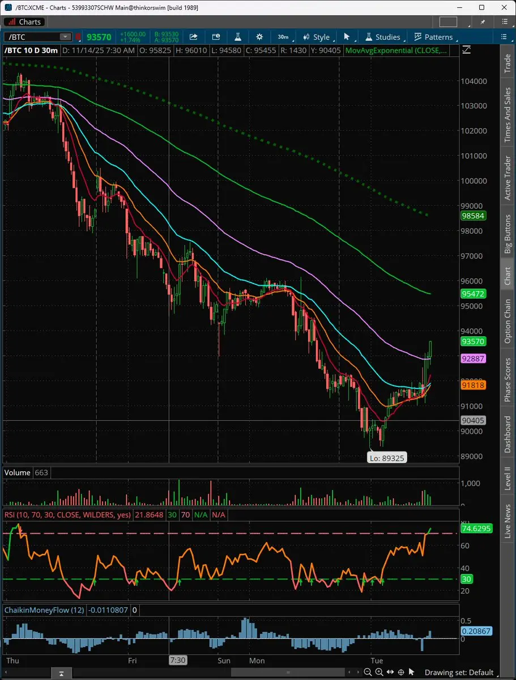This screenshot has width=516, height=680.
Task: Open the chart toolbar list menu icon
Action: pos(504,37)
